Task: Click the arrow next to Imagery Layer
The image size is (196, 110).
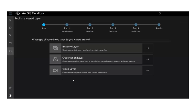Action: 148,48
